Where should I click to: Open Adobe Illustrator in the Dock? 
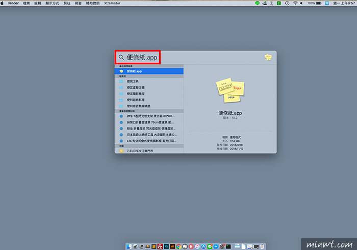pos(172,246)
